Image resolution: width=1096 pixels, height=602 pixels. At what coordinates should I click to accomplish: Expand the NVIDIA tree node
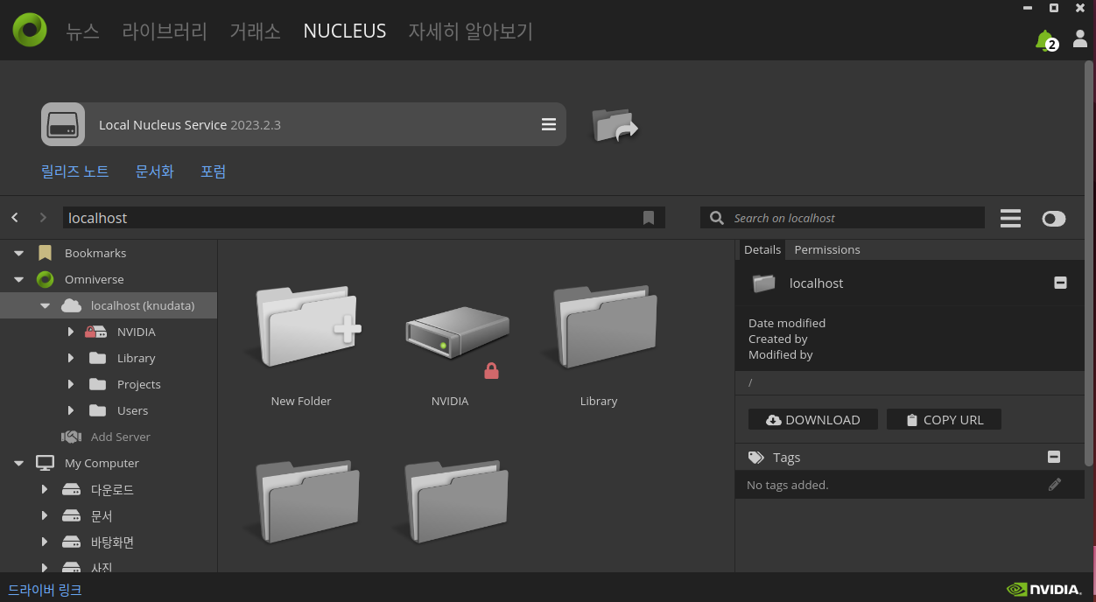click(71, 332)
